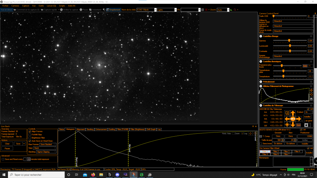The width and height of the screenshot is (317, 178).
Task: Open the Outils menu
Action: click(41, 6)
